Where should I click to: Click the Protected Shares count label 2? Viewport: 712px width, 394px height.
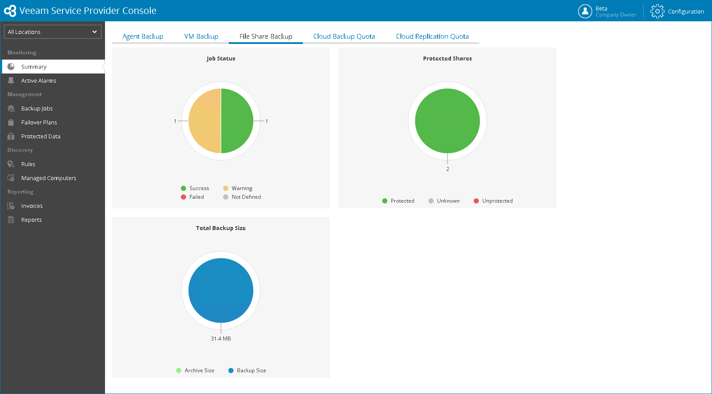(448, 169)
